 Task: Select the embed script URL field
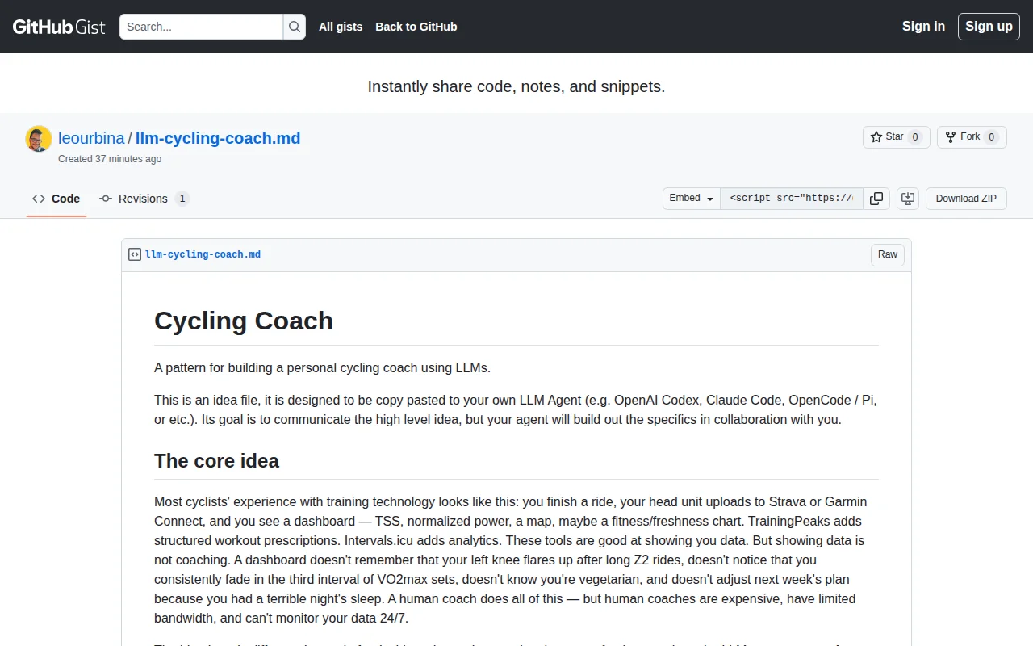(x=792, y=199)
